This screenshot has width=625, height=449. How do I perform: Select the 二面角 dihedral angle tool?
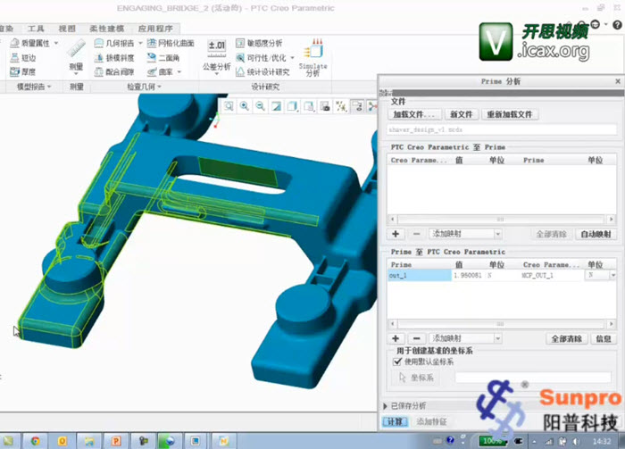[x=163, y=58]
